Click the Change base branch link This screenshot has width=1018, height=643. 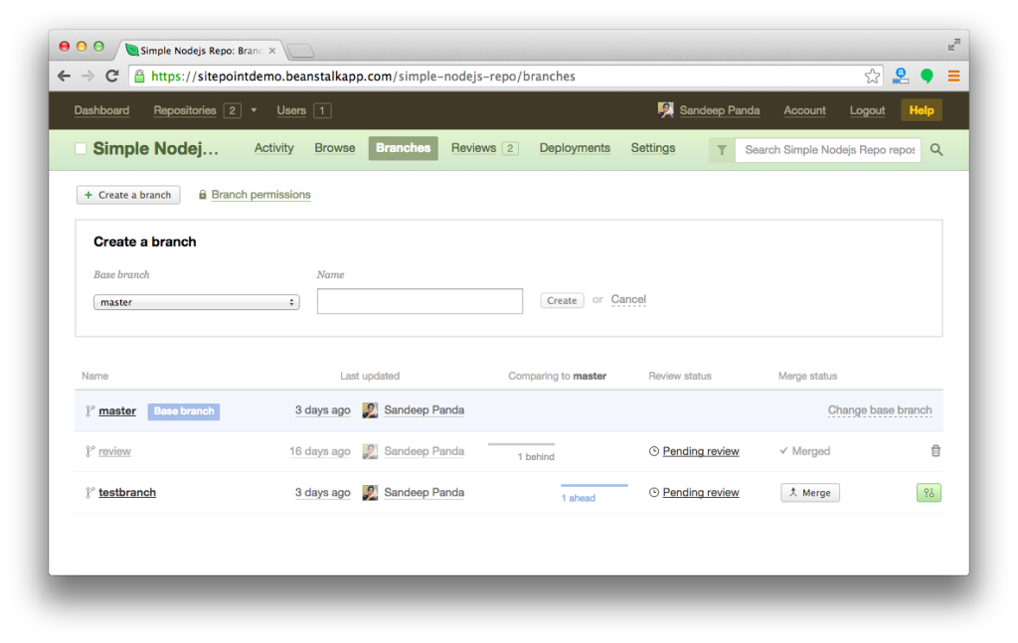click(x=880, y=409)
